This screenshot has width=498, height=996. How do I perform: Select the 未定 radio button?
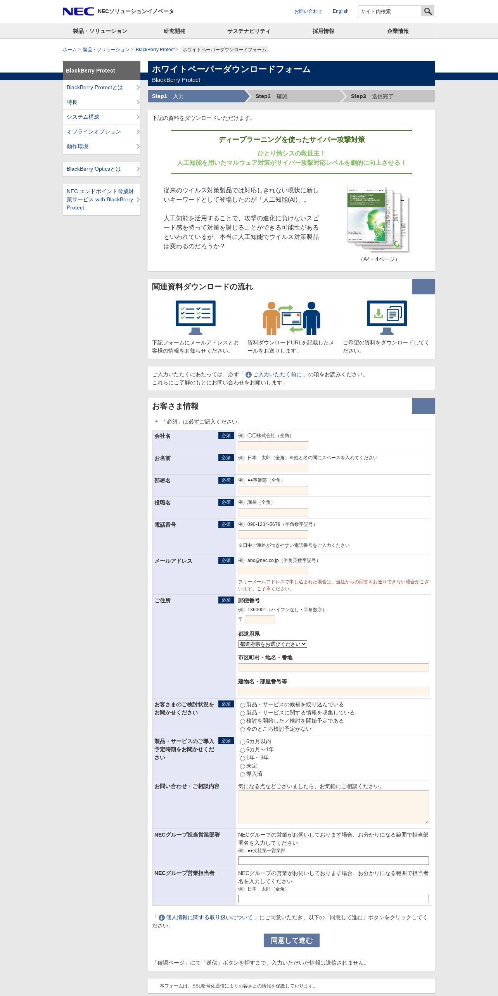(x=242, y=766)
